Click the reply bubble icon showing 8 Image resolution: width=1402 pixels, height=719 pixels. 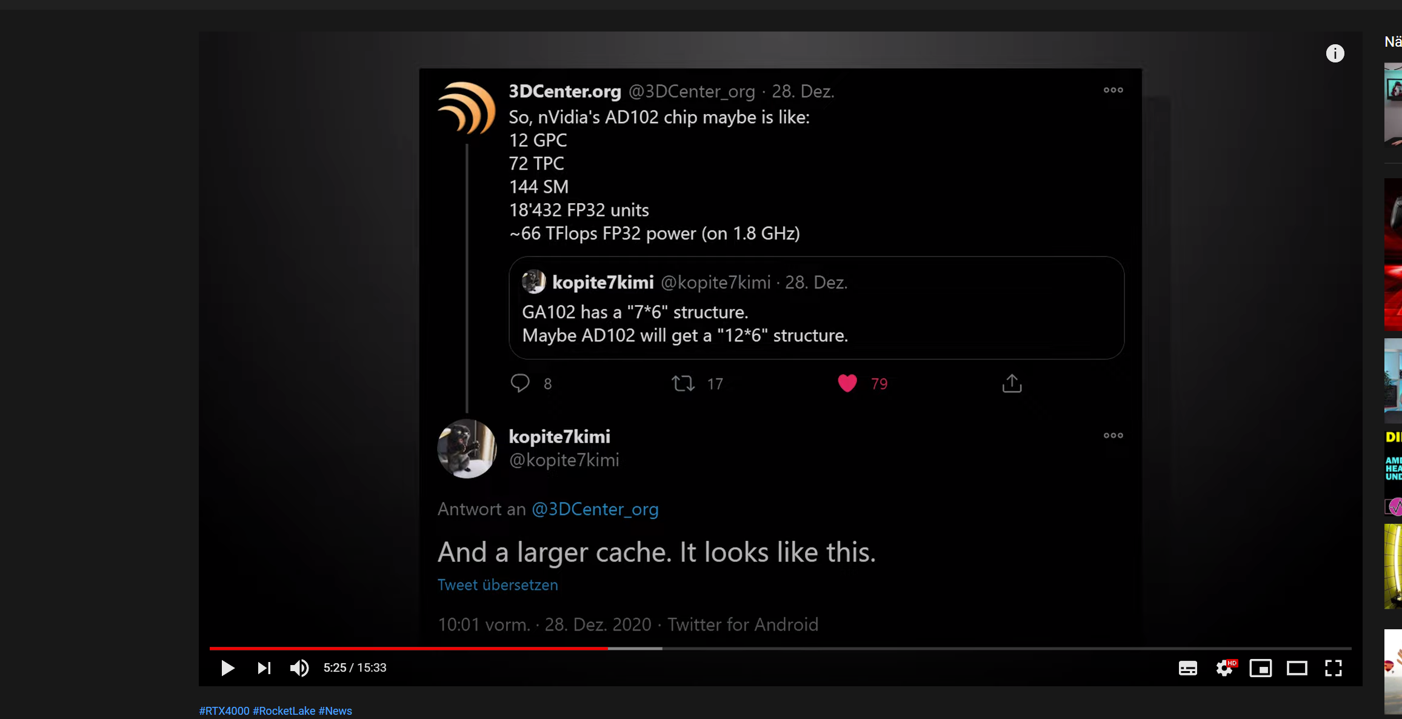[x=520, y=383]
